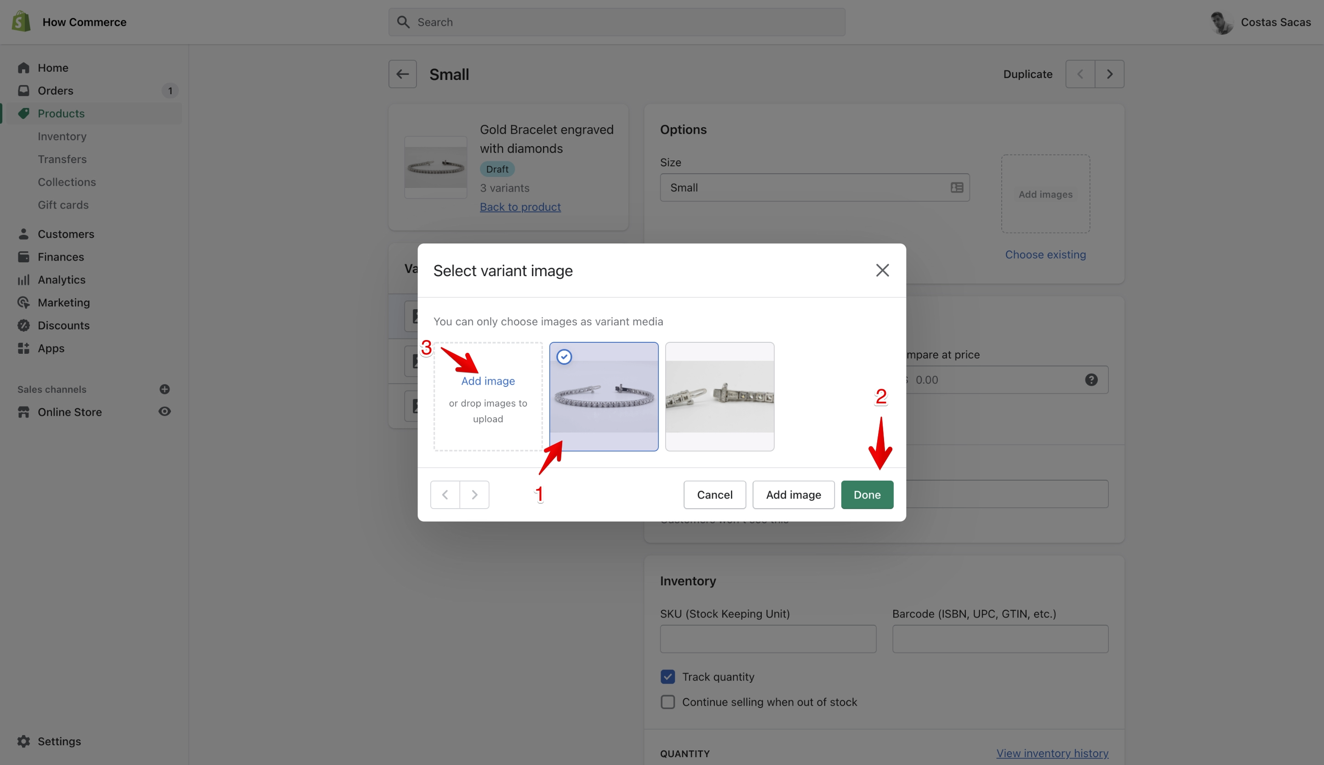The width and height of the screenshot is (1324, 765).
Task: Click the Cancel button in dialog
Action: pos(714,494)
